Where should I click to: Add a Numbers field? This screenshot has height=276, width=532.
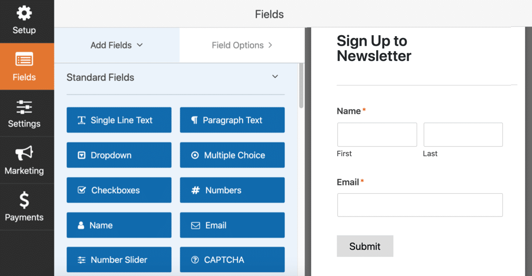coord(232,190)
